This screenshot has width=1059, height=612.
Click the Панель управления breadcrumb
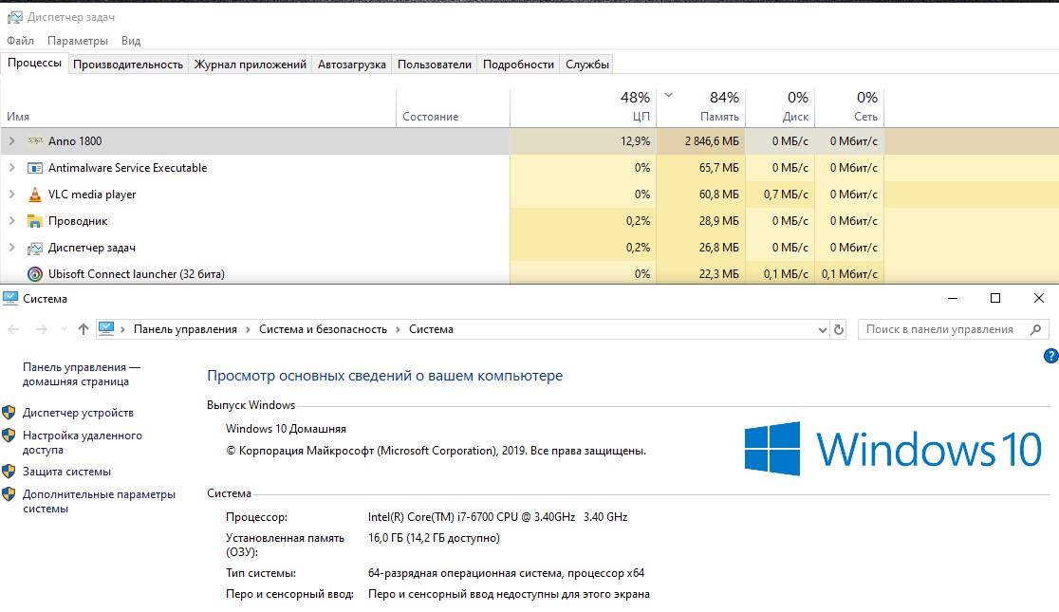(x=185, y=329)
